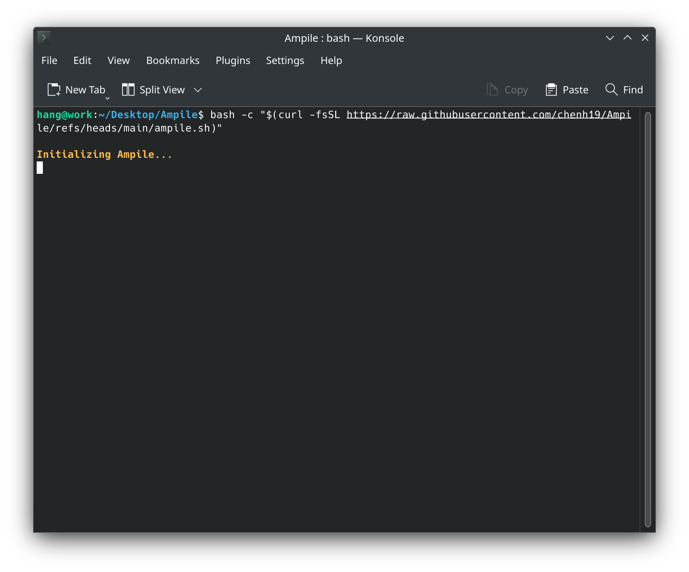Expand the New Tab profile dropdown arrow

107,98
